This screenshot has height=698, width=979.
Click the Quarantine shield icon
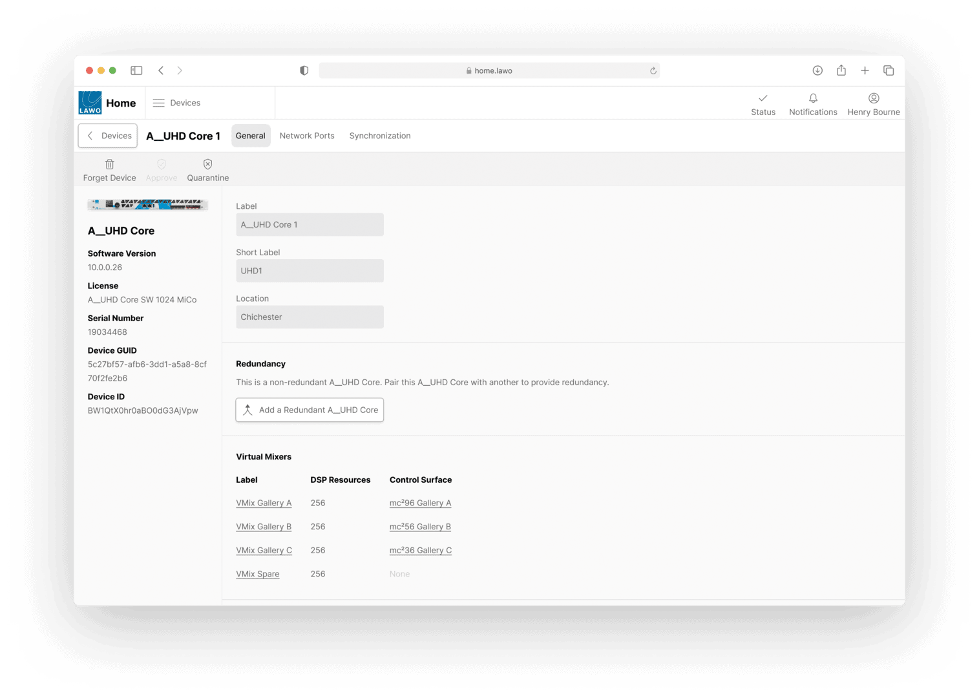(207, 164)
